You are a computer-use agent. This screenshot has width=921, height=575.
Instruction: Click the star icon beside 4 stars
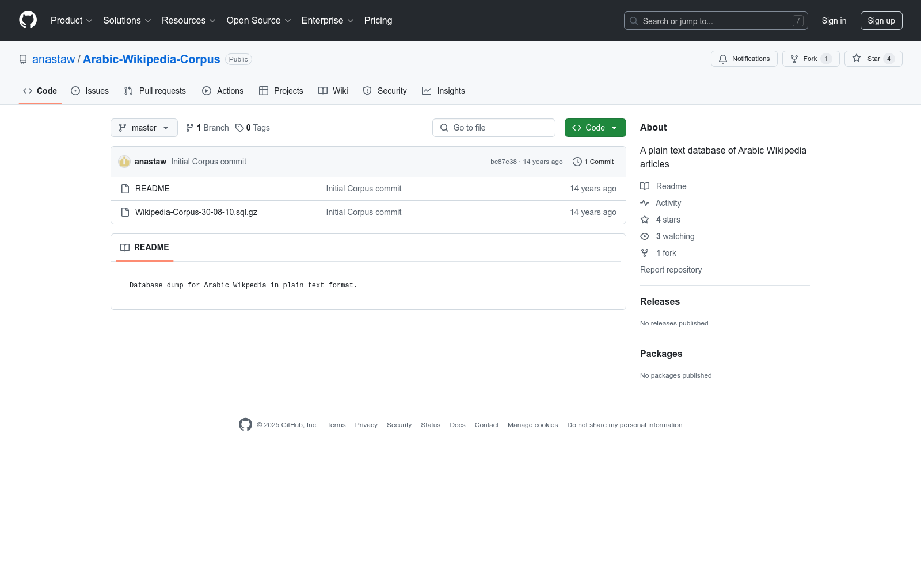point(645,220)
